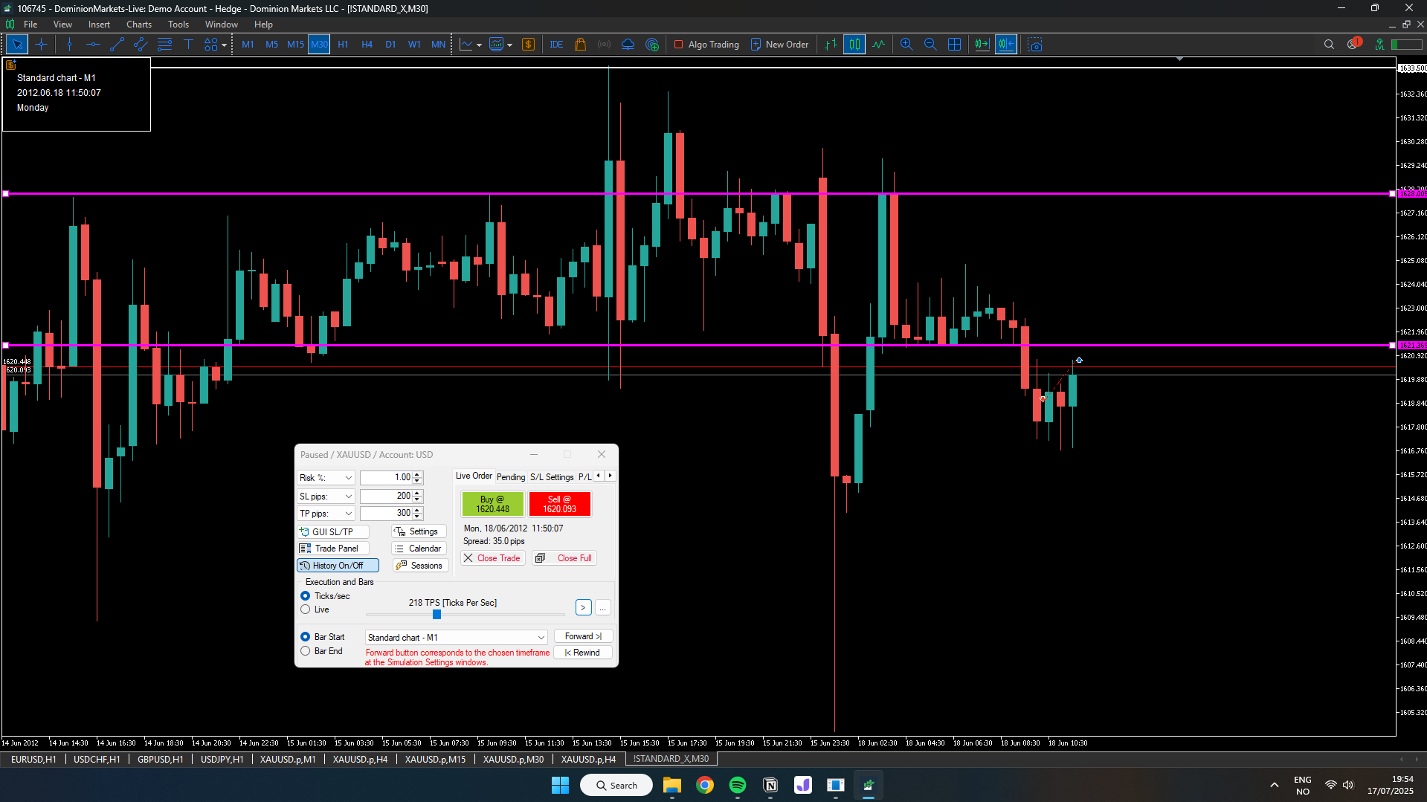Open a New Order

pos(779,45)
